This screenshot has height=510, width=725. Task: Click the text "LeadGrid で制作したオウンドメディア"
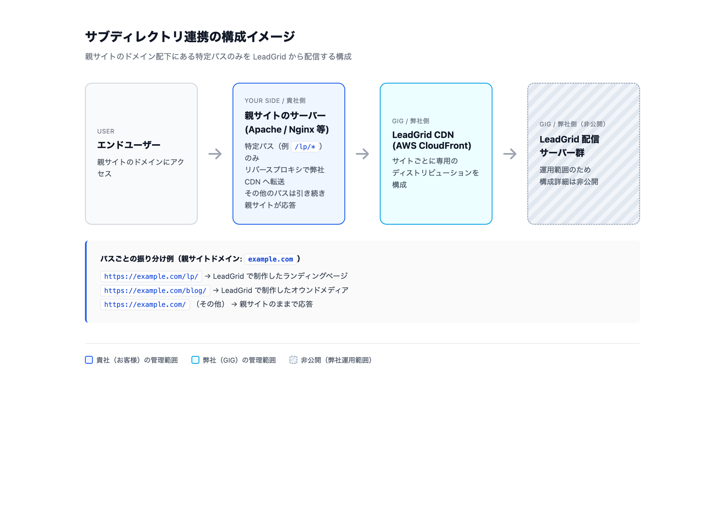[285, 290]
